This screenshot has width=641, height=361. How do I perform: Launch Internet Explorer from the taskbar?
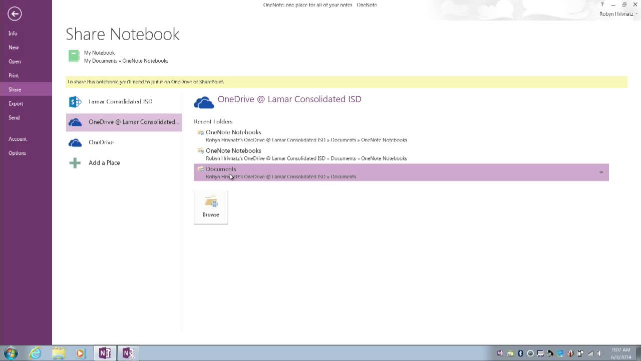point(35,353)
